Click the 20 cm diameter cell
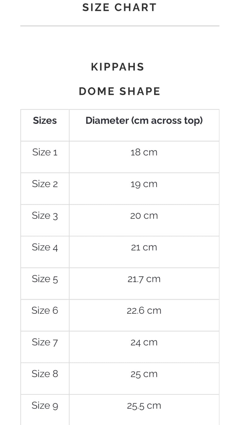The width and height of the screenshot is (240, 425). pos(144,215)
